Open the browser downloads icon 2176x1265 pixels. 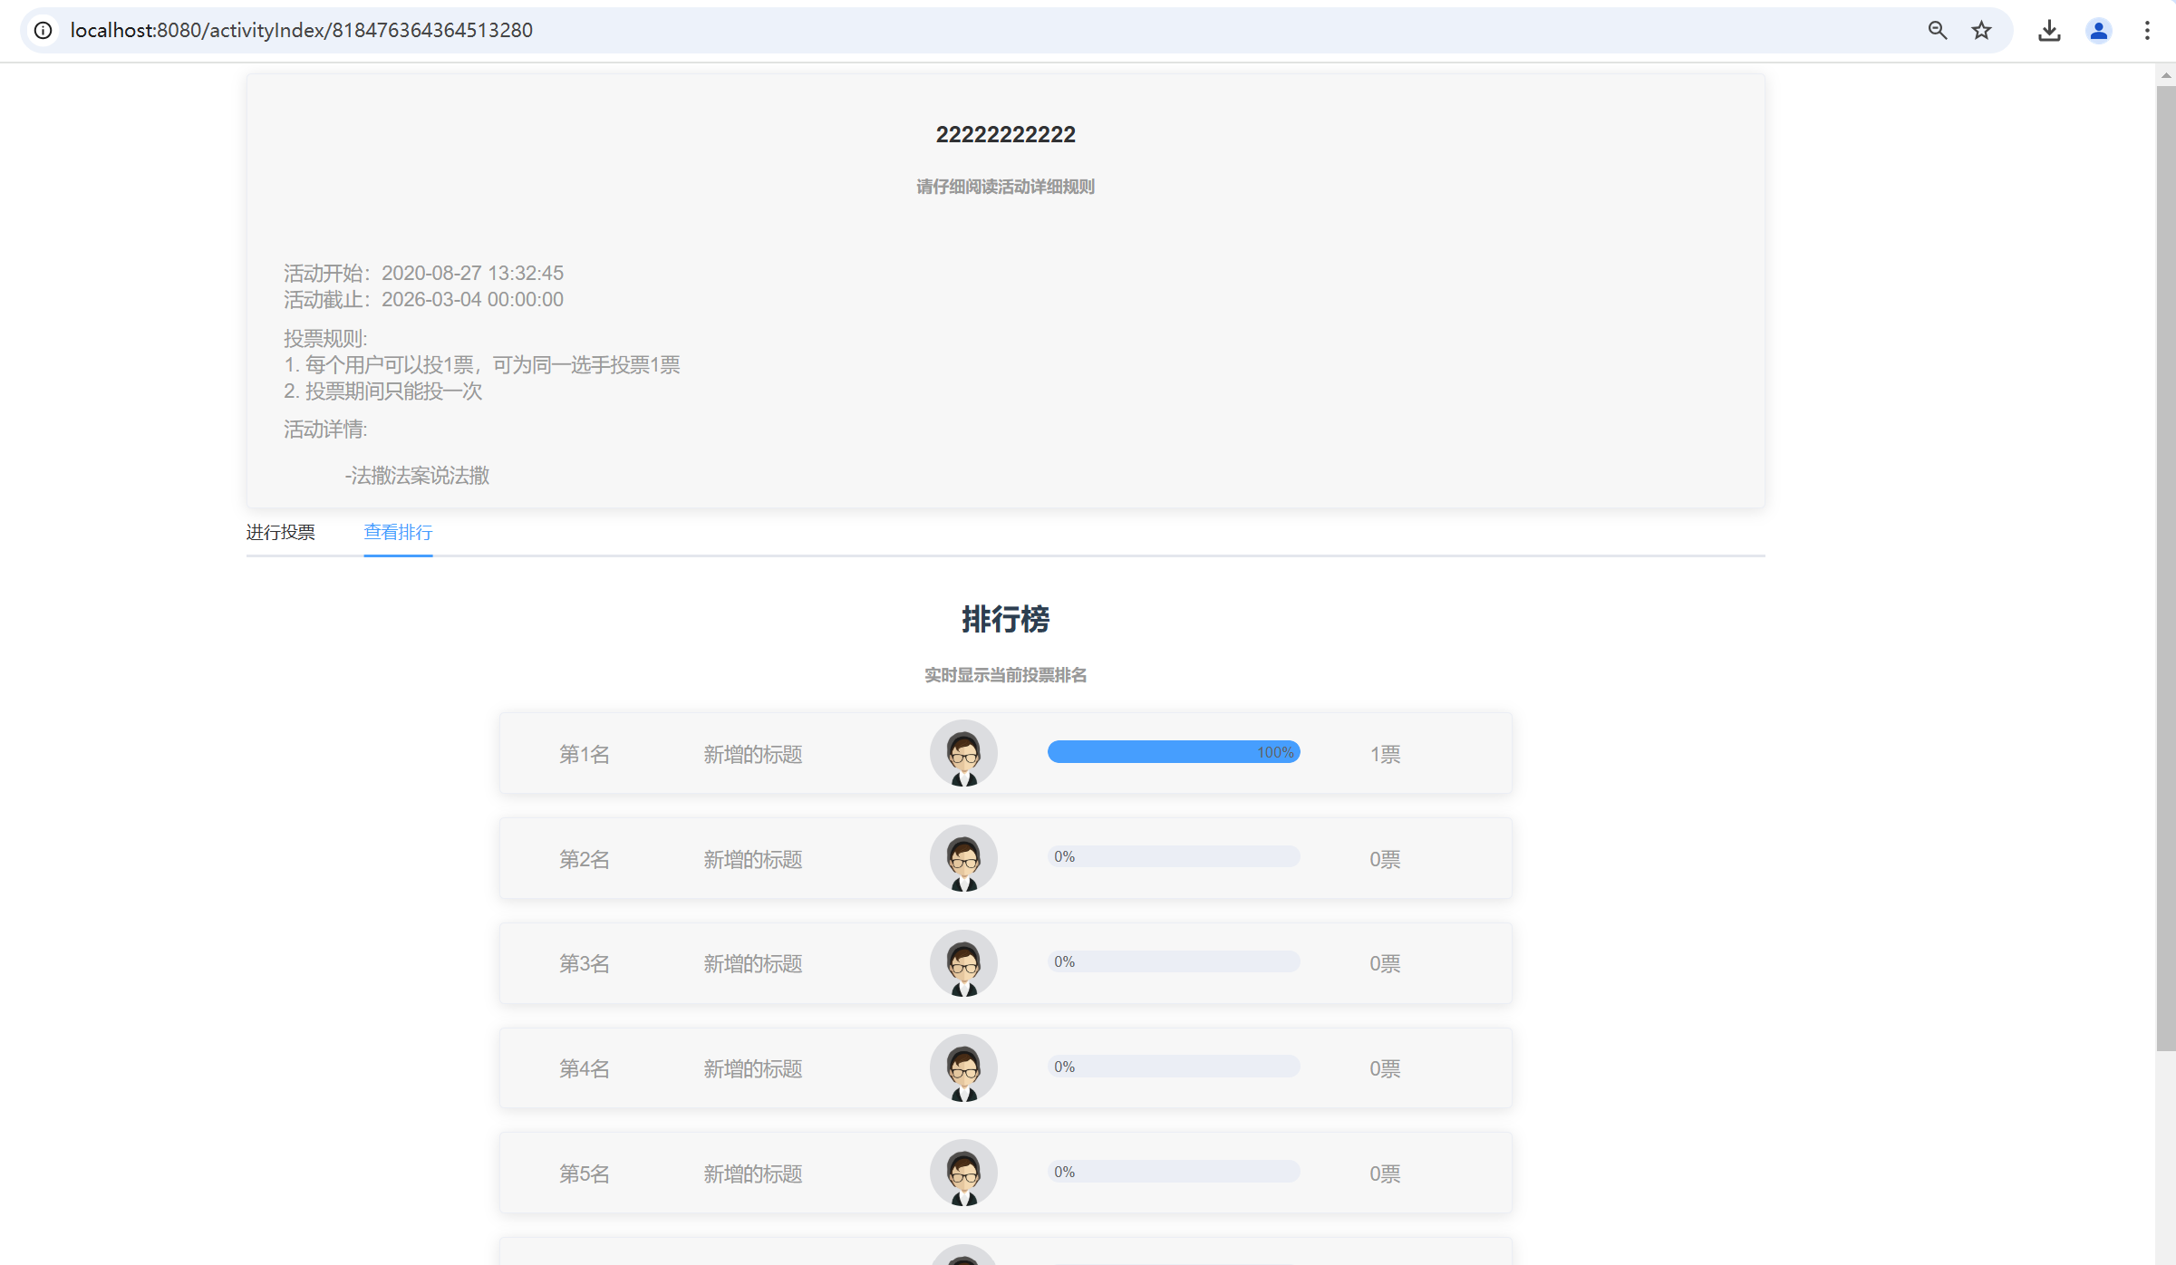2049,30
